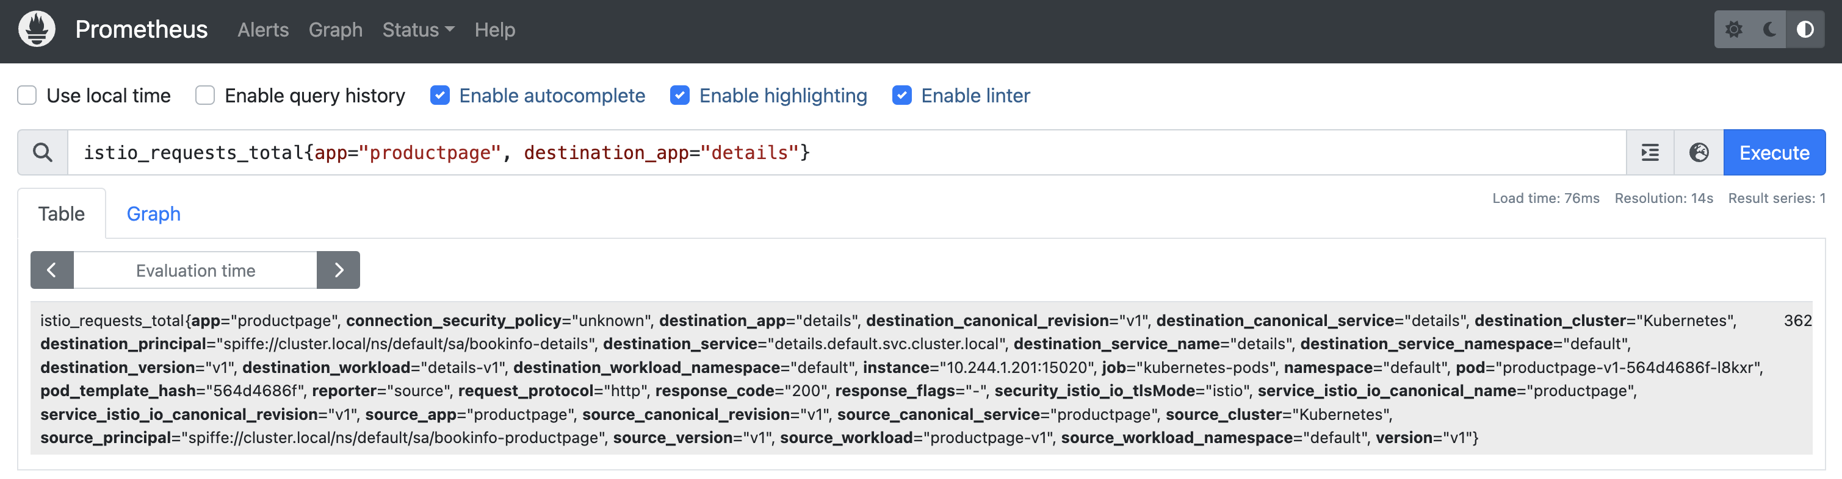The width and height of the screenshot is (1842, 479).
Task: Click the Load time: 76ms text
Action: [x=1545, y=199]
